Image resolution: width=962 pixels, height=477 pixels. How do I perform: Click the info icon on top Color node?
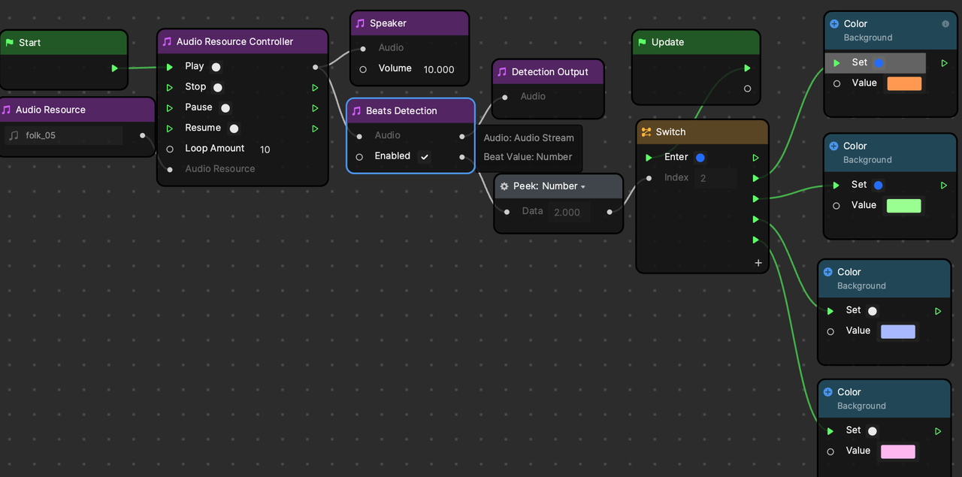[945, 24]
